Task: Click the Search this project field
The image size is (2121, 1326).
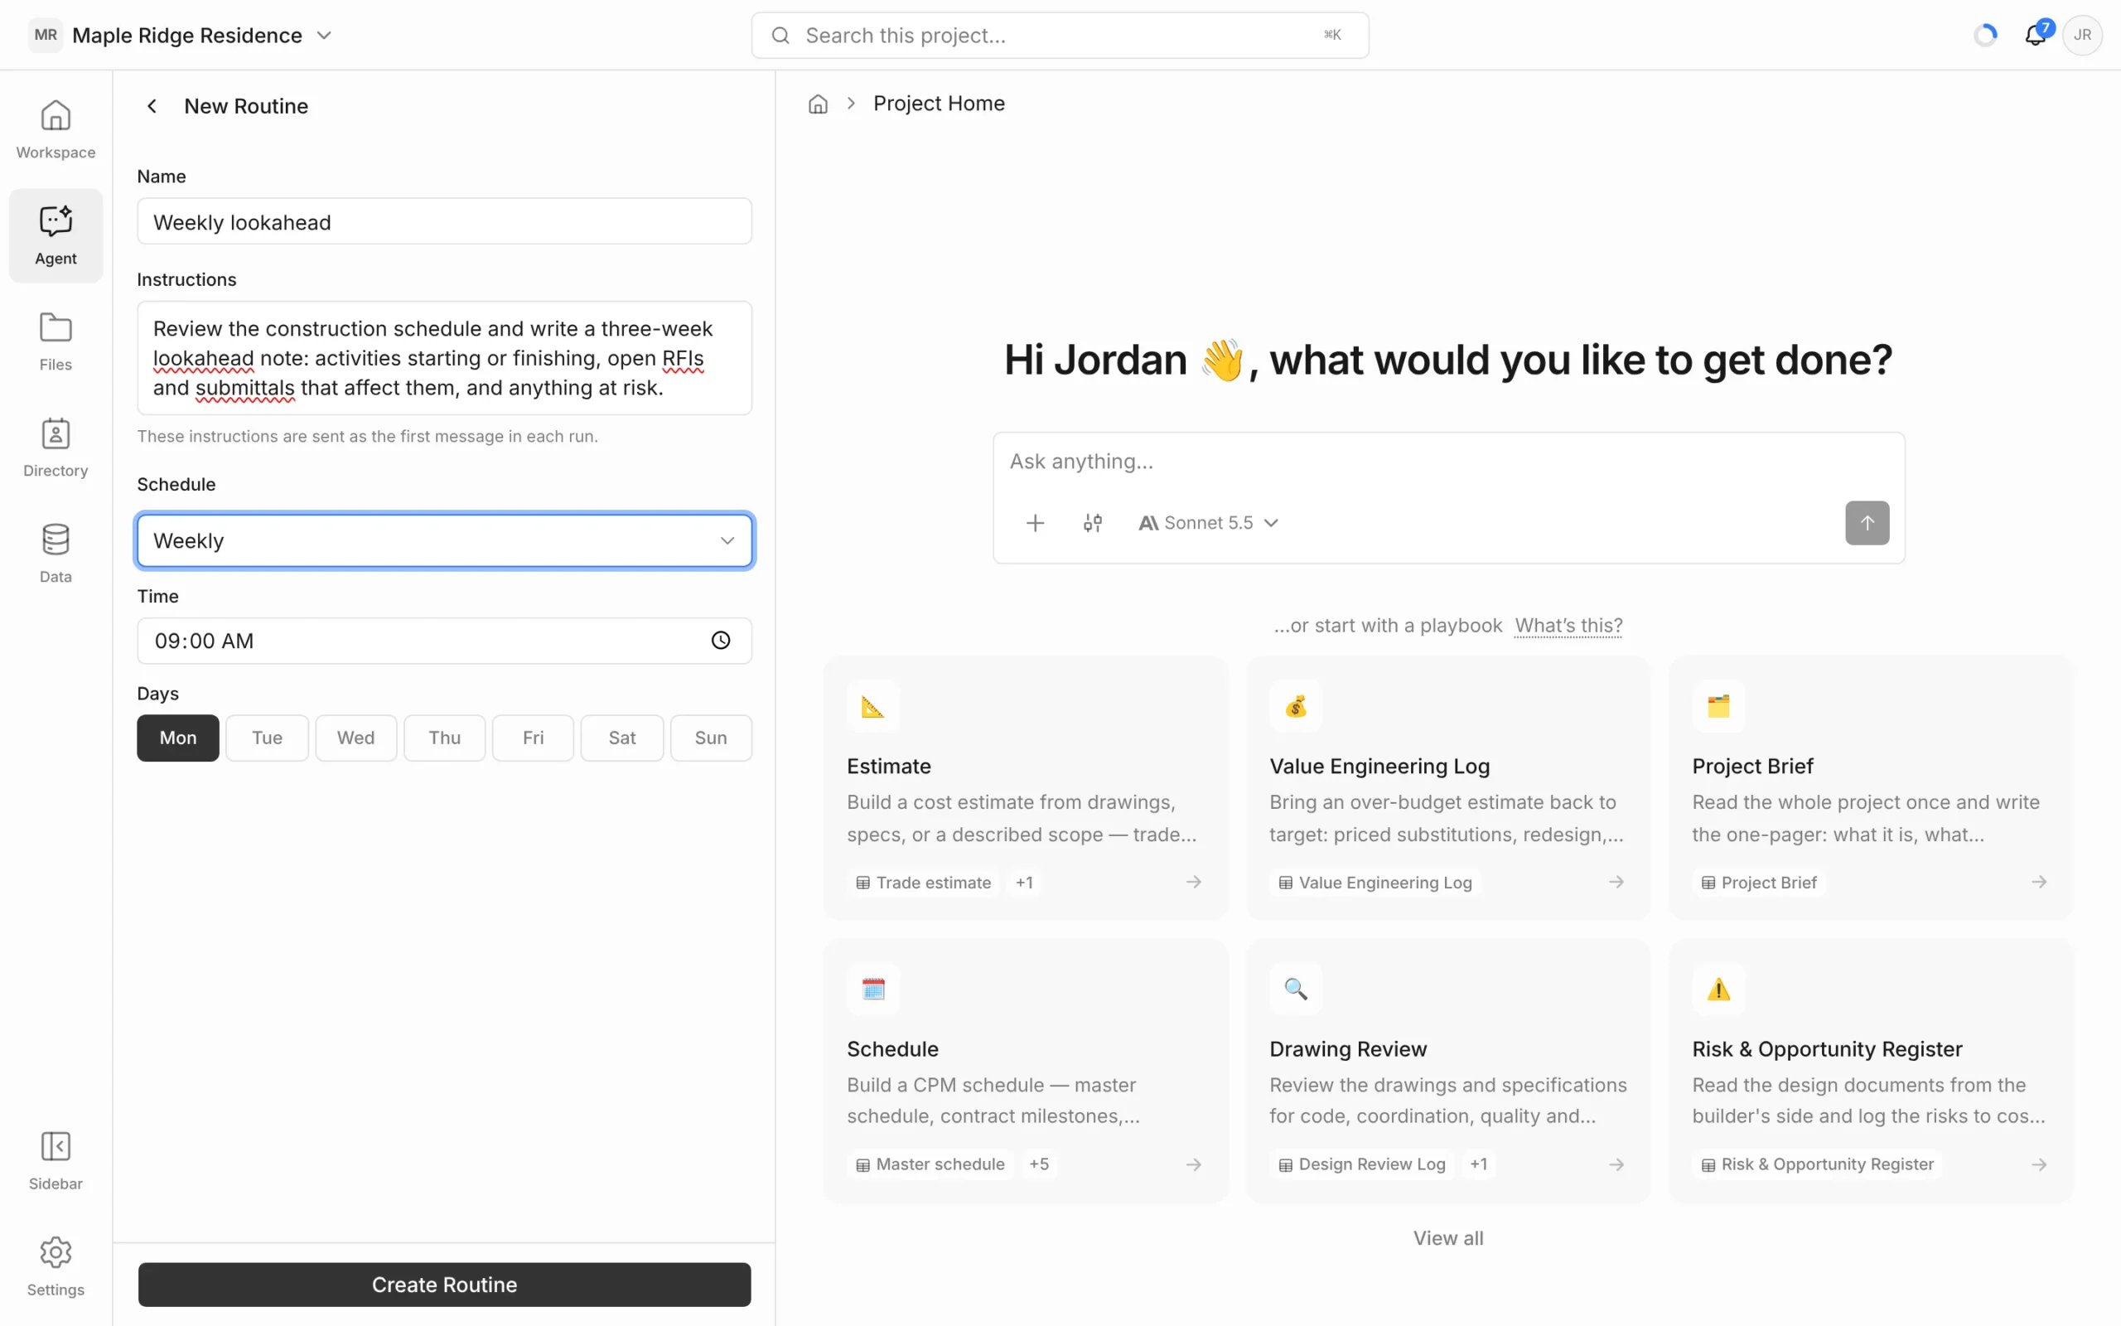Action: [x=1060, y=35]
